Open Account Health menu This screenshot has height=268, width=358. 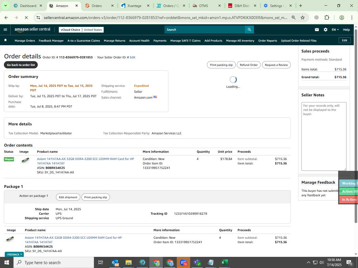(x=139, y=41)
